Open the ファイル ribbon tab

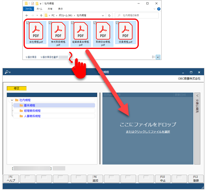[x=29, y=9]
